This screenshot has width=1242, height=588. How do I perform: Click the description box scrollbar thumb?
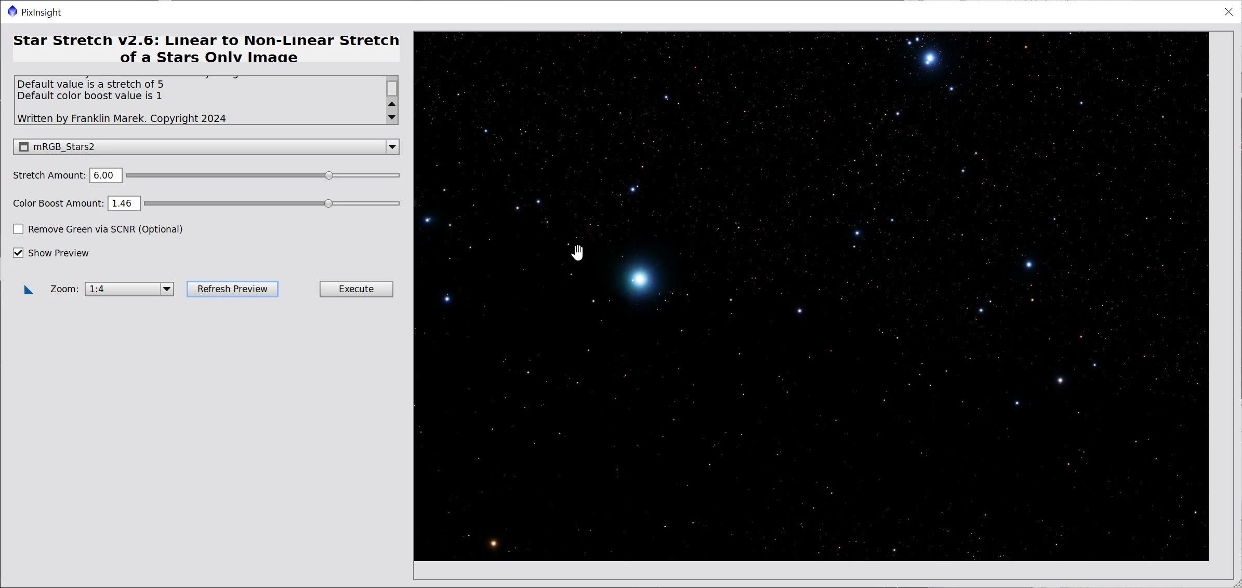point(392,88)
